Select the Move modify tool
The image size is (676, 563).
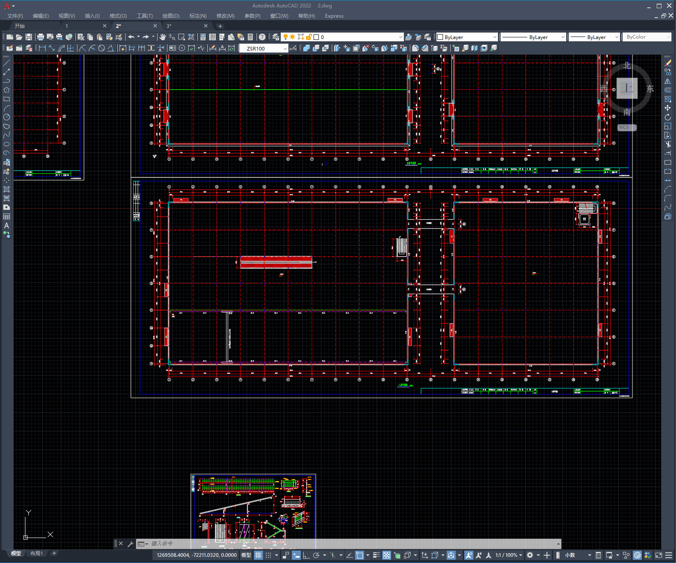[x=668, y=108]
